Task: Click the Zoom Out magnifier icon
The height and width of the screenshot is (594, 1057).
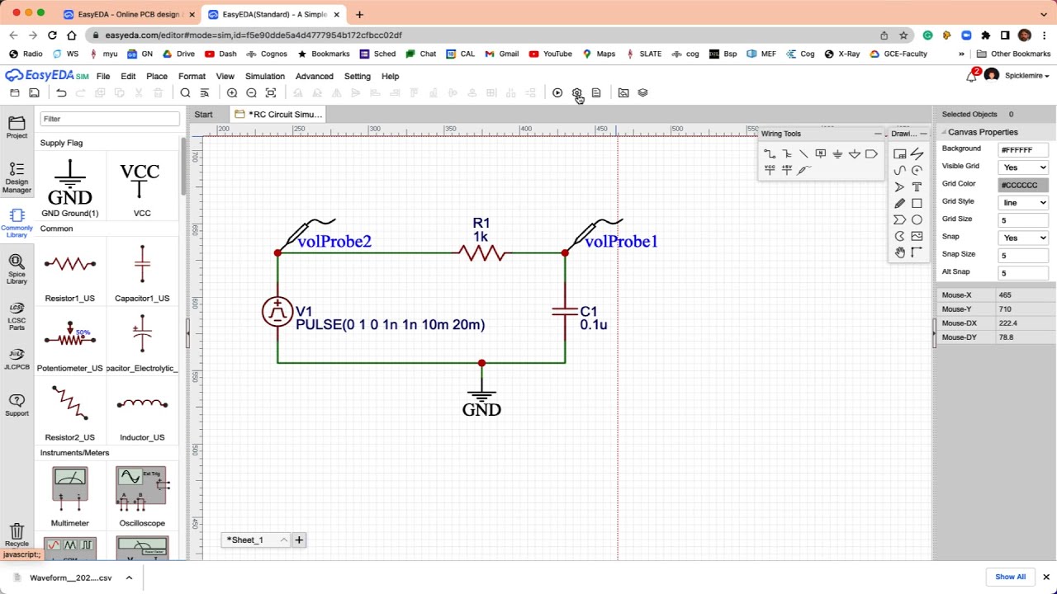Action: 251,93
